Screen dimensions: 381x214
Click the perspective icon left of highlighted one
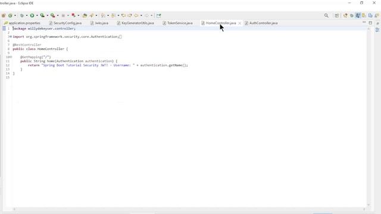(352, 15)
